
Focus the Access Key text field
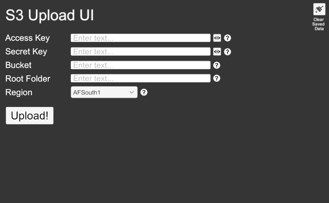click(141, 38)
